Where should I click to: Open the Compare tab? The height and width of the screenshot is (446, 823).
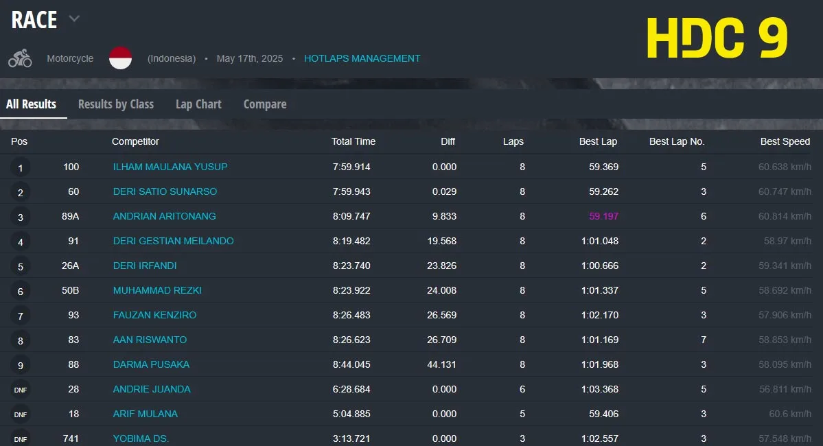265,104
